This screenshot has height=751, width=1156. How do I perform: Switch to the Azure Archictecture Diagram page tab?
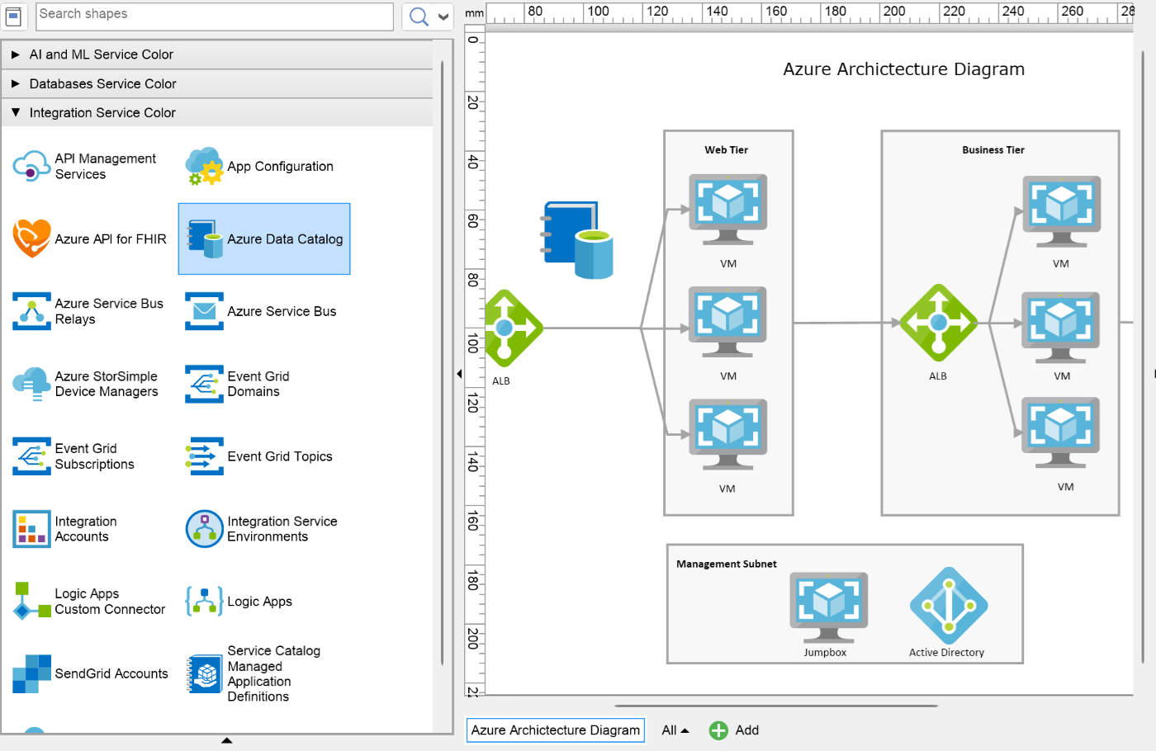point(556,730)
